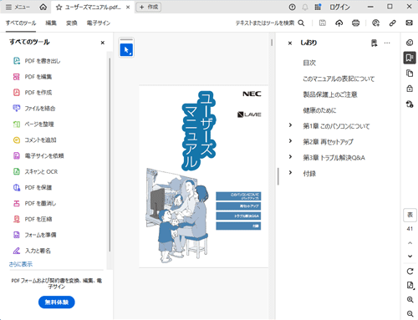Select the PDF を作成 tool
The width and height of the screenshot is (418, 320).
33,92
